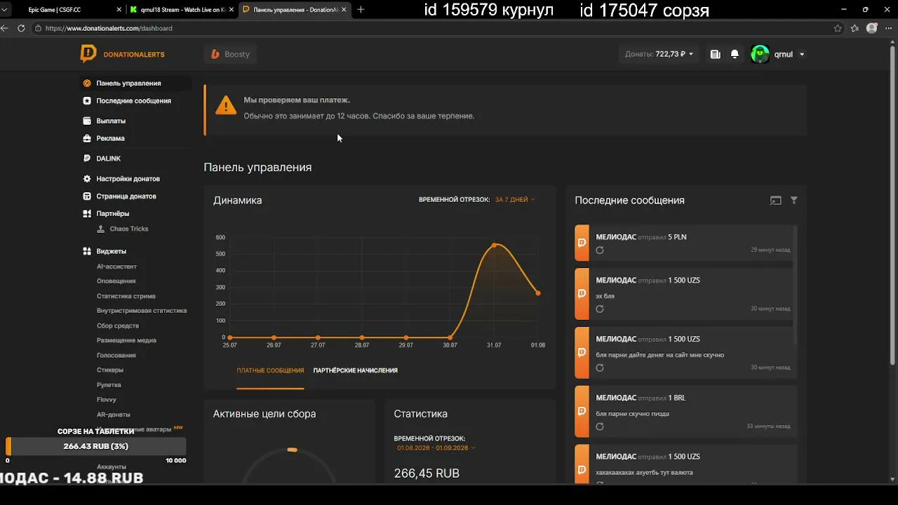The image size is (898, 505).
Task: Expand the qrnul account menu arrow
Action: [802, 55]
